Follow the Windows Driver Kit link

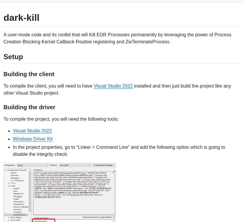point(33,139)
